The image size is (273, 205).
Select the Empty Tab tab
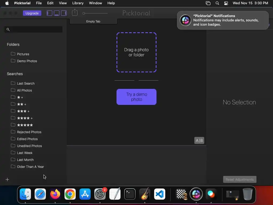tap(93, 21)
